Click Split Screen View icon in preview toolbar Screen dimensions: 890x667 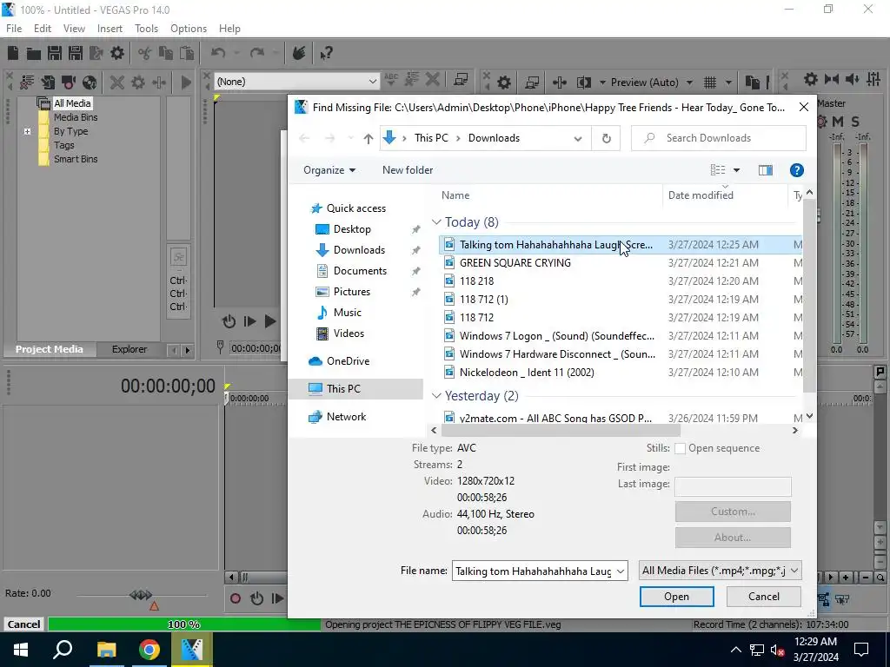(583, 83)
